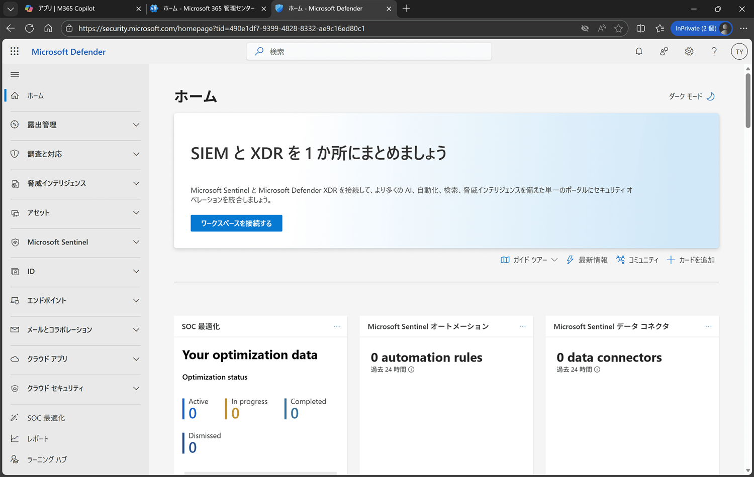This screenshot has height=477, width=754.
Task: Click the Microsoft Defender title link
Action: 68,52
